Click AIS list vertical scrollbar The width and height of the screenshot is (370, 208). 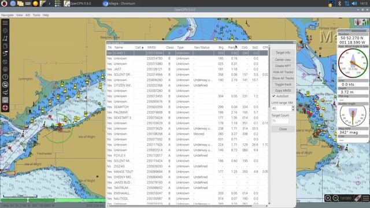click(x=269, y=78)
